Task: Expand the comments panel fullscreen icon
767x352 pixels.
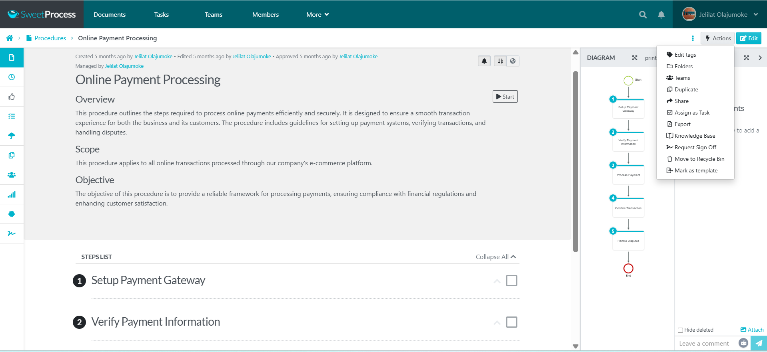Action: [746, 58]
